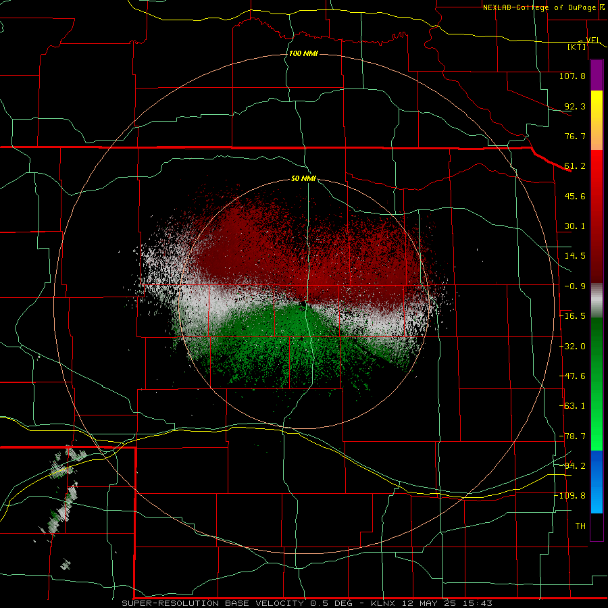Image resolution: width=608 pixels, height=608 pixels.
Task: Click the 50 NMI range ring label
Action: click(x=303, y=179)
